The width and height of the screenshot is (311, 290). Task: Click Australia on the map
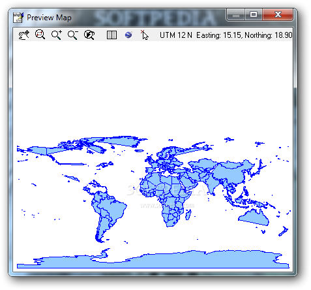(254, 217)
